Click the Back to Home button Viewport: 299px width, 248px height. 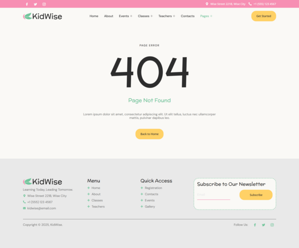coord(149,134)
